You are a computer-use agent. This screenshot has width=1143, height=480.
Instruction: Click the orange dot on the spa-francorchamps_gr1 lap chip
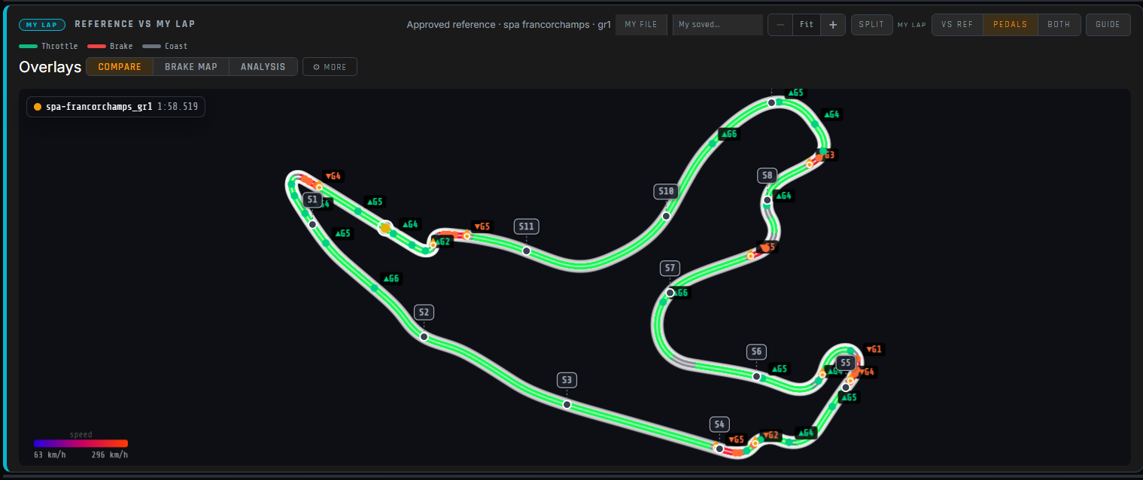[38, 107]
